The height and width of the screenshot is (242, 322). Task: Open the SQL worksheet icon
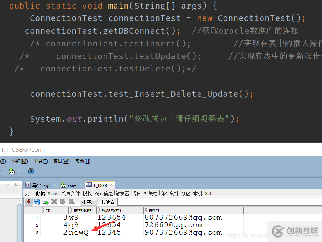[12, 171]
